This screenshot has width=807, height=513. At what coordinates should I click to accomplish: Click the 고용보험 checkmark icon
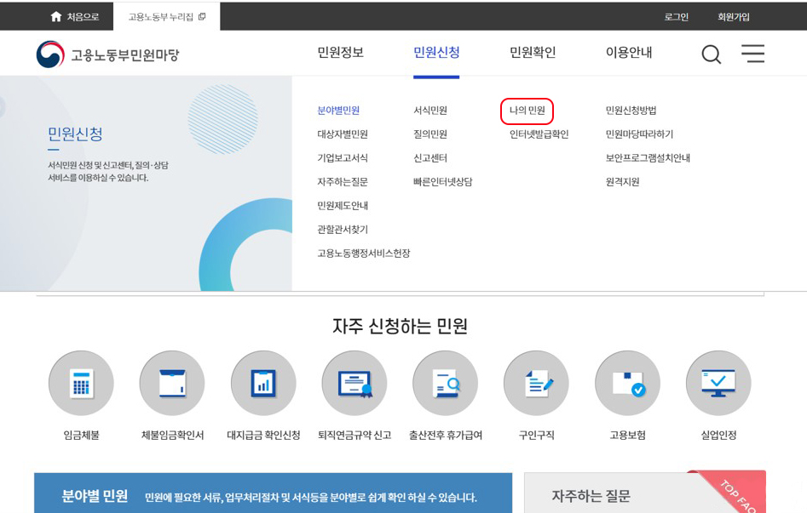[x=627, y=383]
